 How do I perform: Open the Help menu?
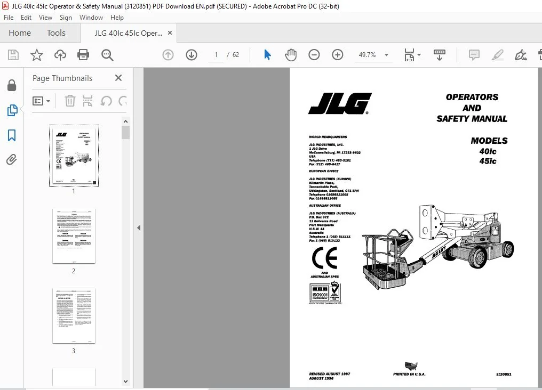coord(117,18)
